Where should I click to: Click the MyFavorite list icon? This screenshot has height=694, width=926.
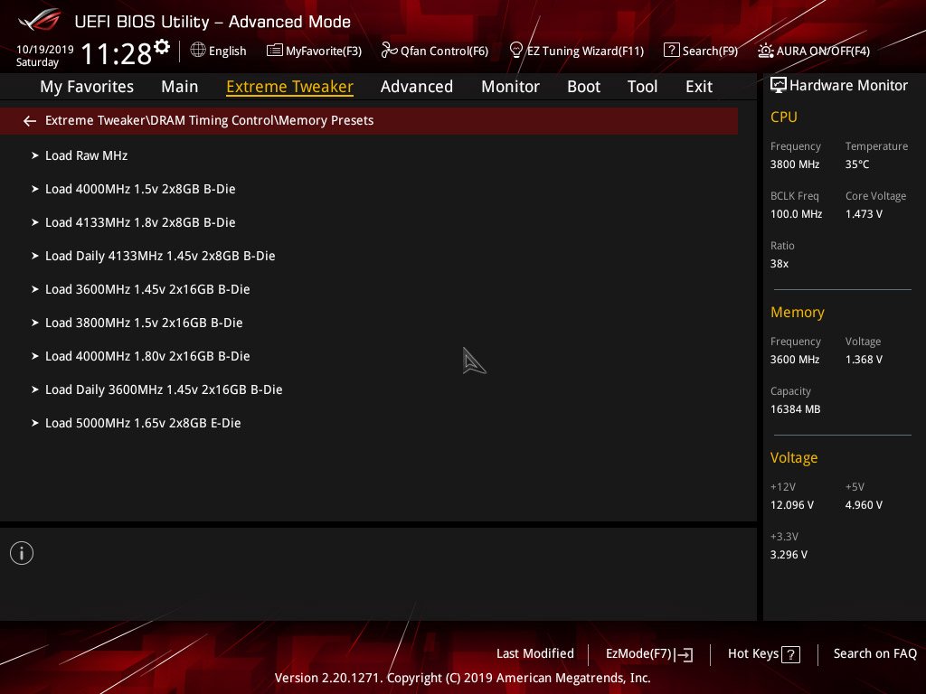[x=275, y=51]
